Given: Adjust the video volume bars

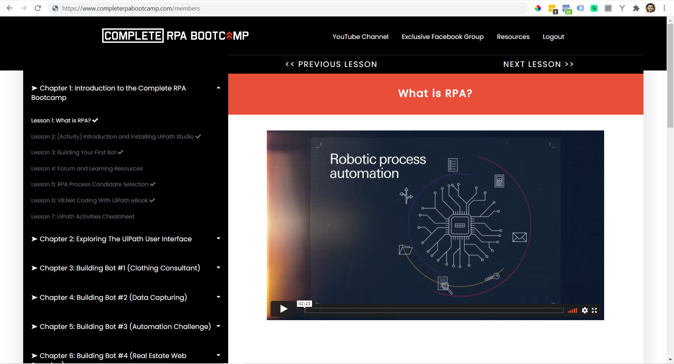Looking at the screenshot, I should [x=573, y=310].
